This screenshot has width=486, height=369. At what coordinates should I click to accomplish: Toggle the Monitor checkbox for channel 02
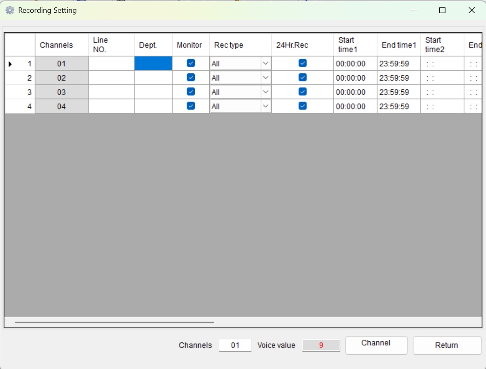191,77
